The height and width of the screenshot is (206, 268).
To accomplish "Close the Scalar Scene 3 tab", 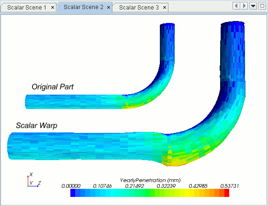I will [165, 8].
